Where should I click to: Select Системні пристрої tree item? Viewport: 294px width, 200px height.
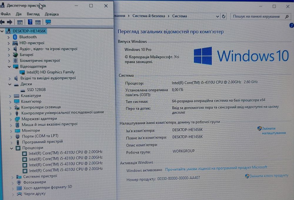(x=40, y=176)
